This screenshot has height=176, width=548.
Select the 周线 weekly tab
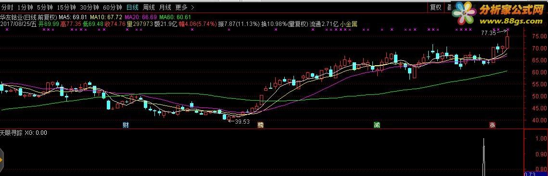[x=149, y=7]
